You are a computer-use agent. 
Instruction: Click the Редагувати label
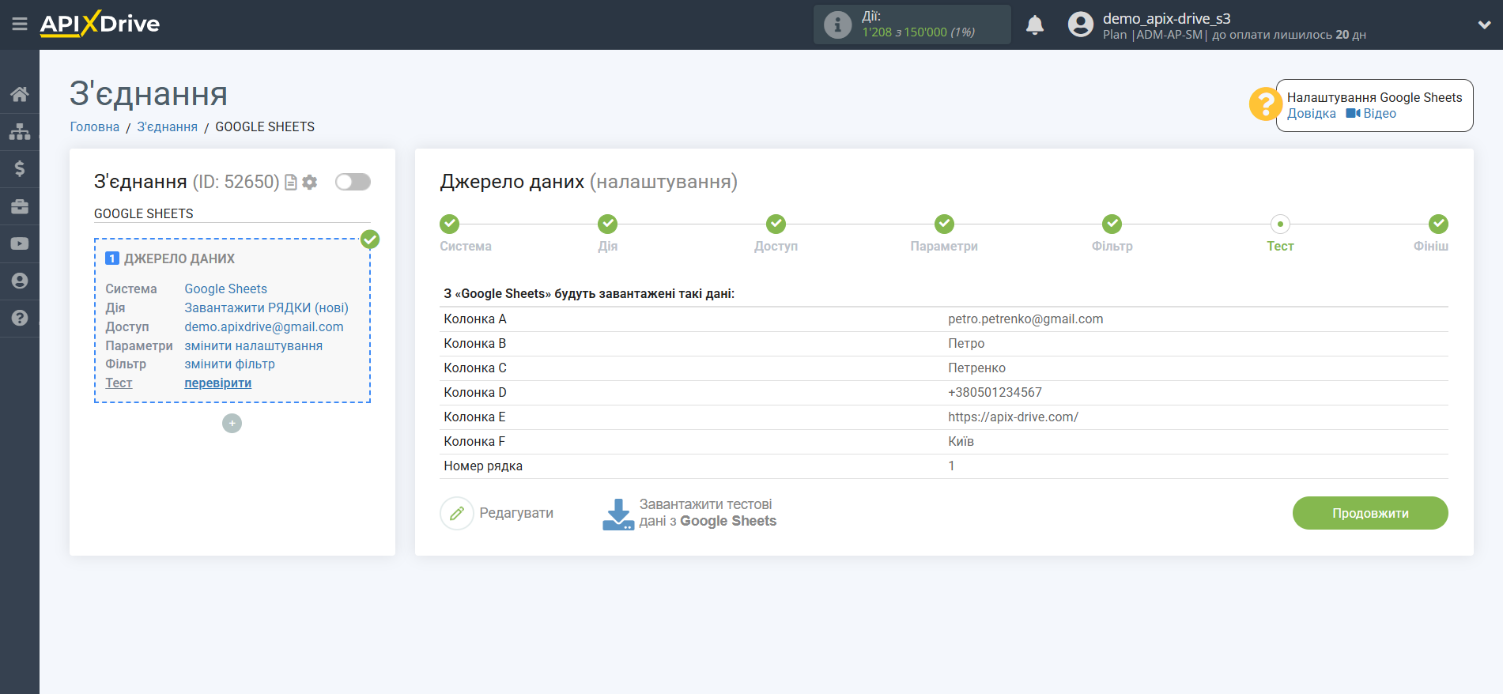[516, 513]
